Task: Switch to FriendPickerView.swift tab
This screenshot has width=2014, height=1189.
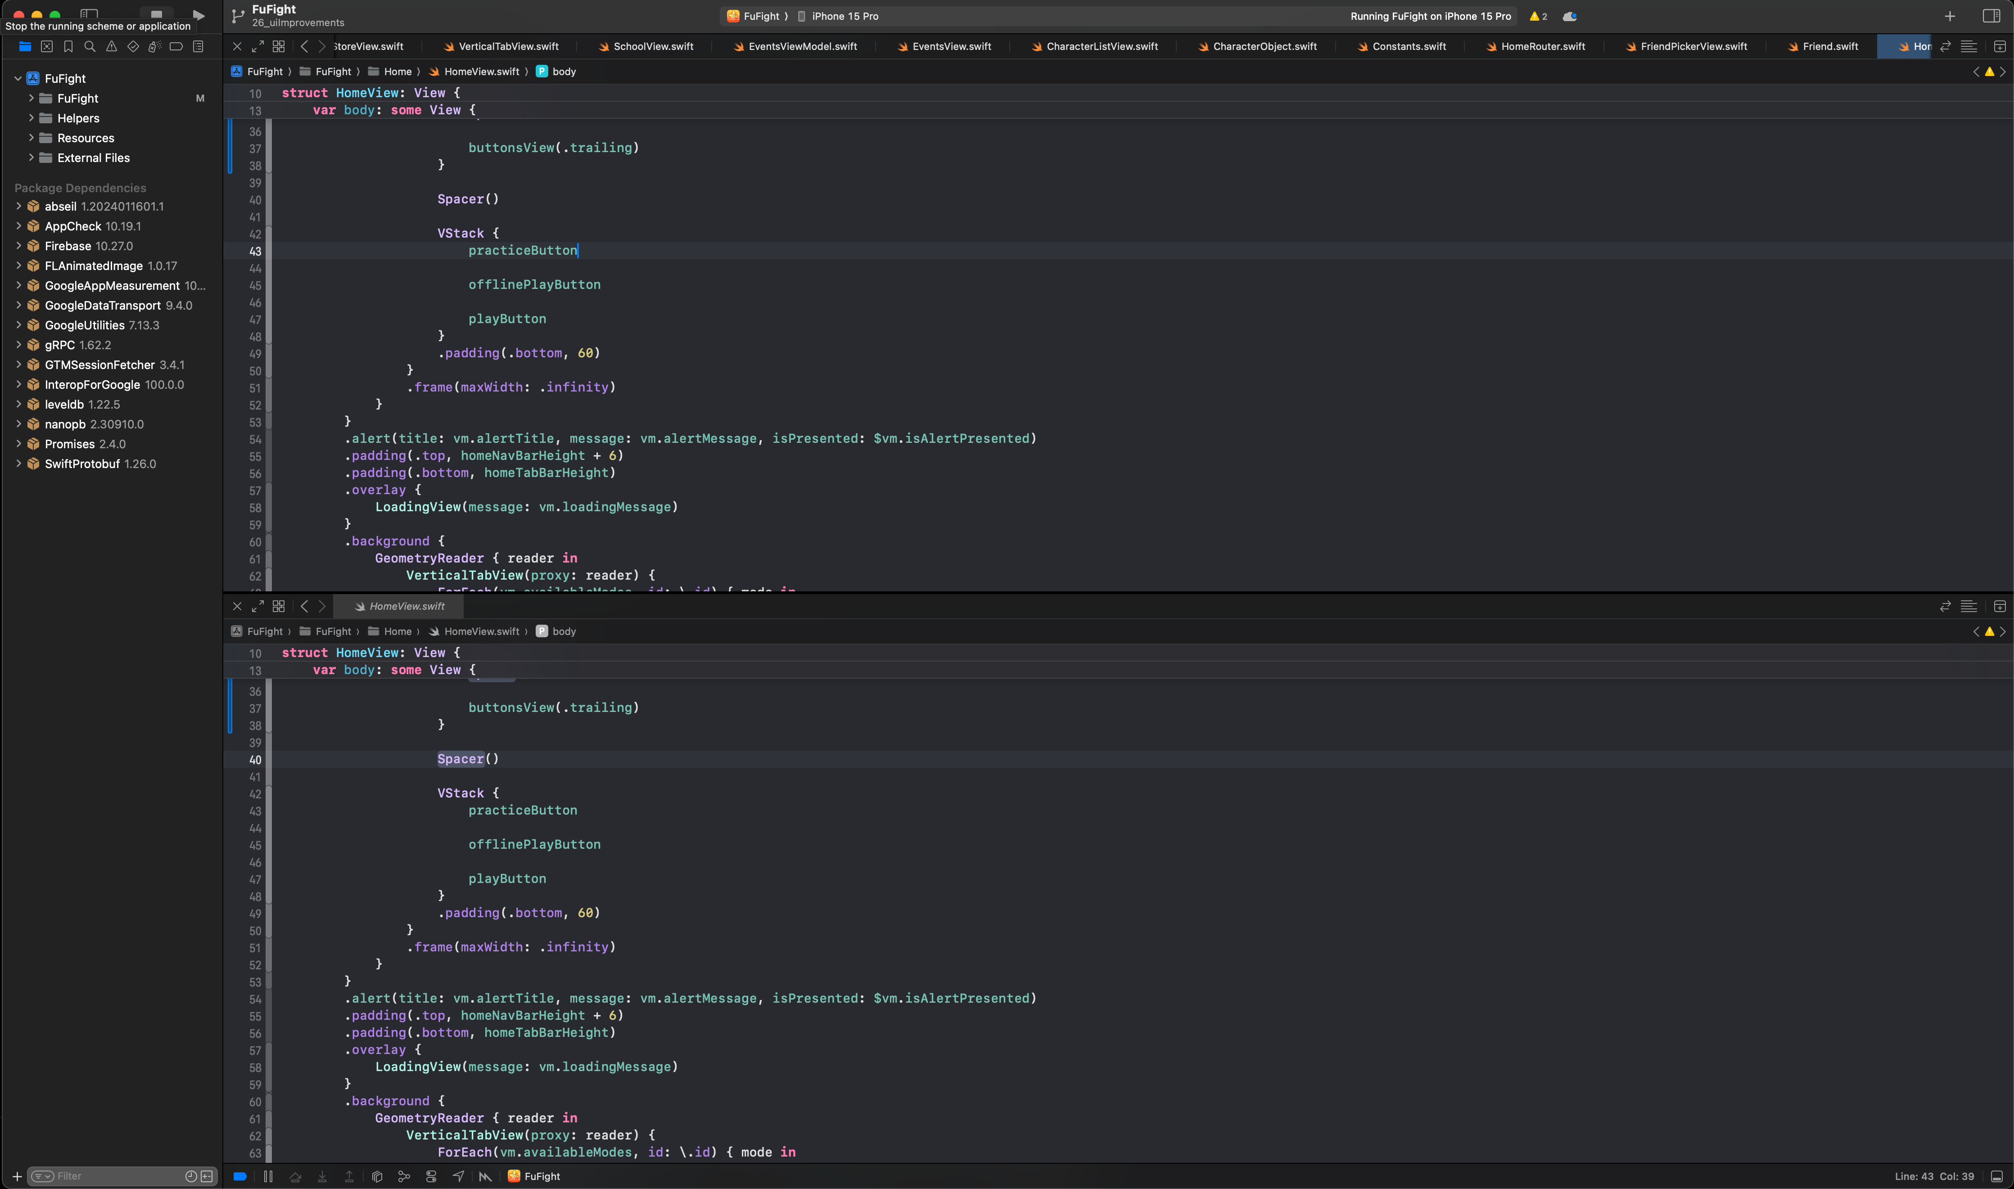Action: [x=1686, y=46]
